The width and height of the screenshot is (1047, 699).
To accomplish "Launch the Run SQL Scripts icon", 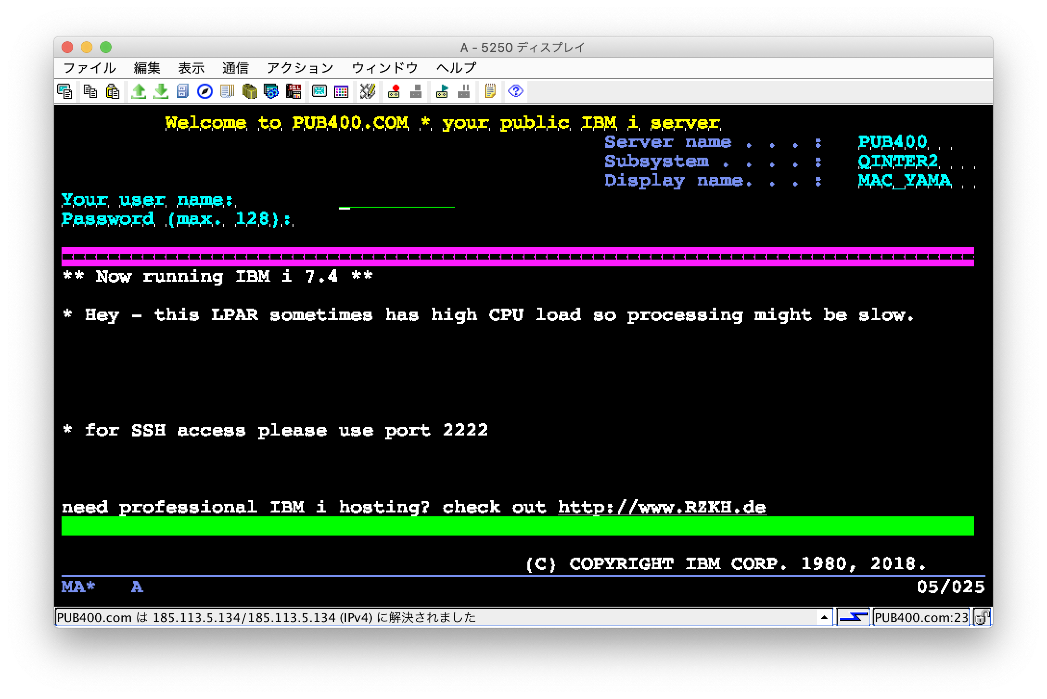I will click(x=294, y=91).
